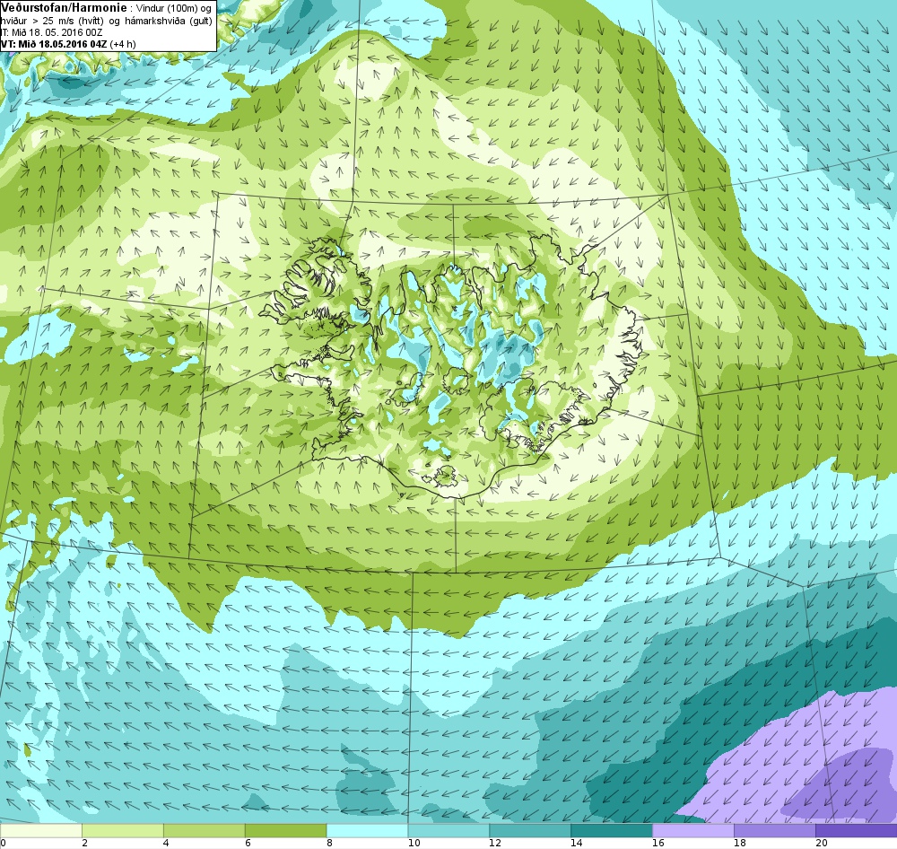Click the 6–8 m/s dark green legend swatch
The image size is (897, 849).
[x=285, y=830]
